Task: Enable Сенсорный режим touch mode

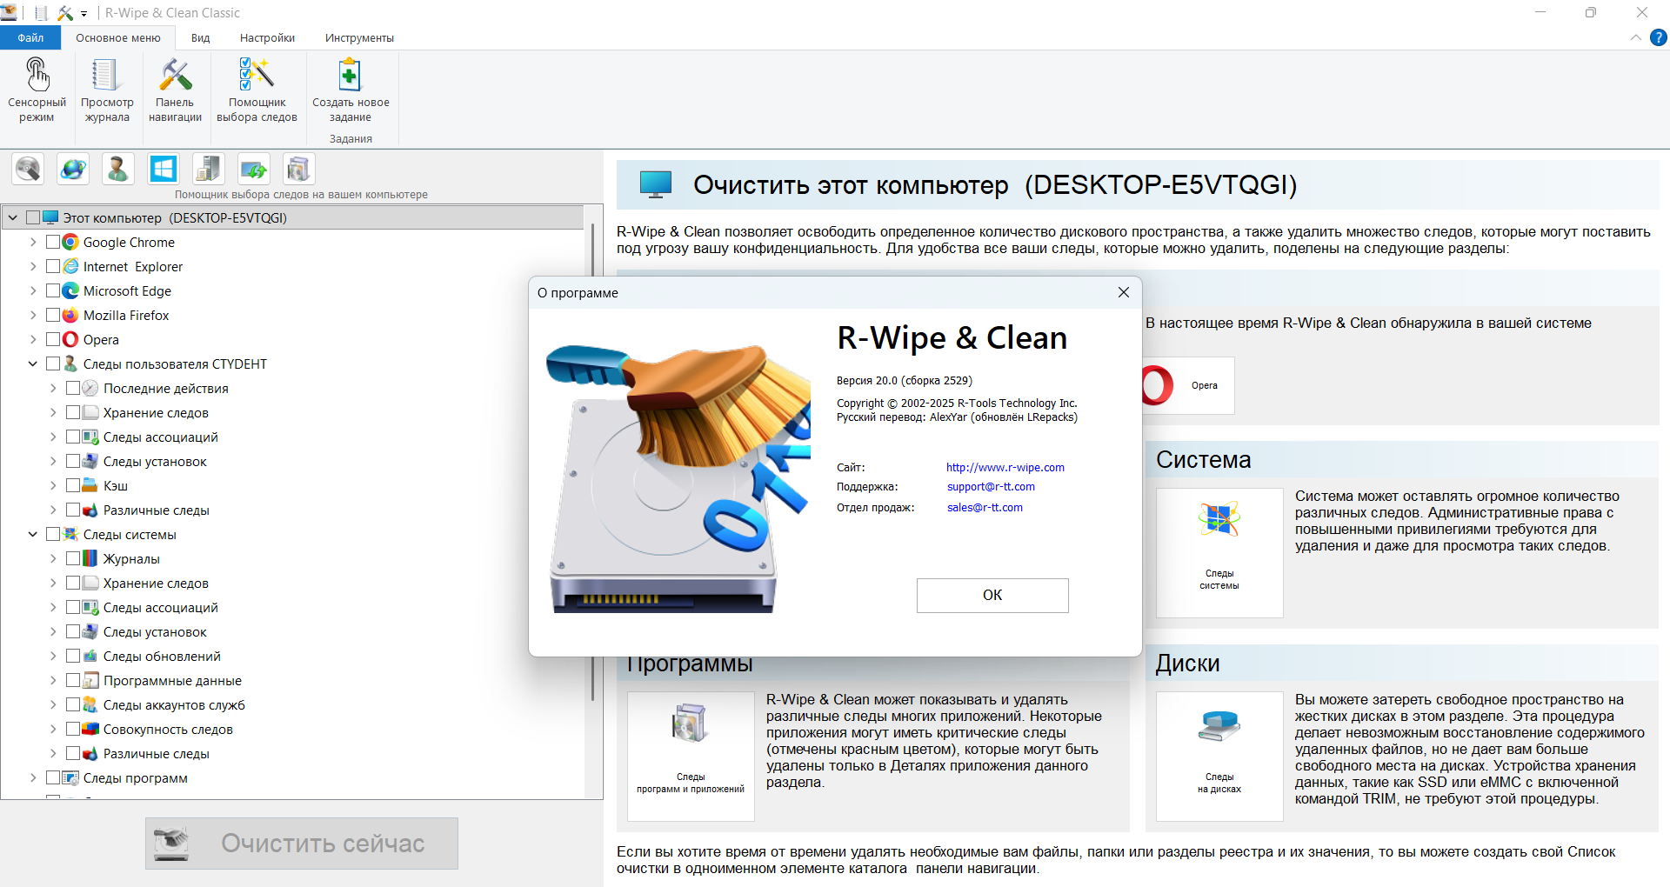Action: pyautogui.click(x=37, y=90)
